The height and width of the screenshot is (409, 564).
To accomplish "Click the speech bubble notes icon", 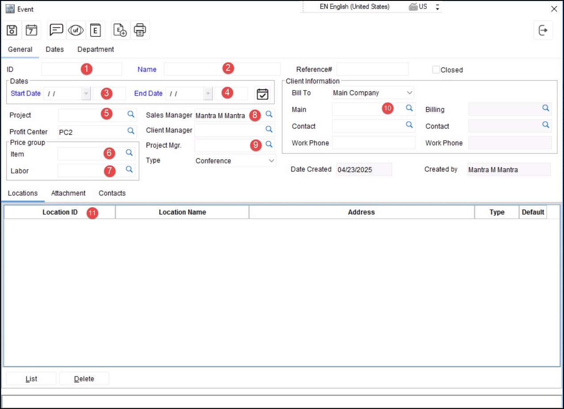I will [x=57, y=30].
